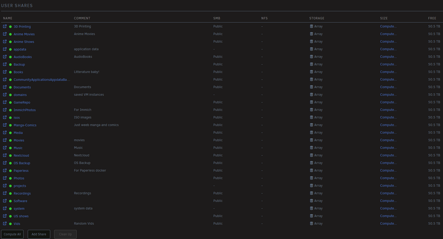Click the 'For Paperless docker' comment

click(x=90, y=170)
